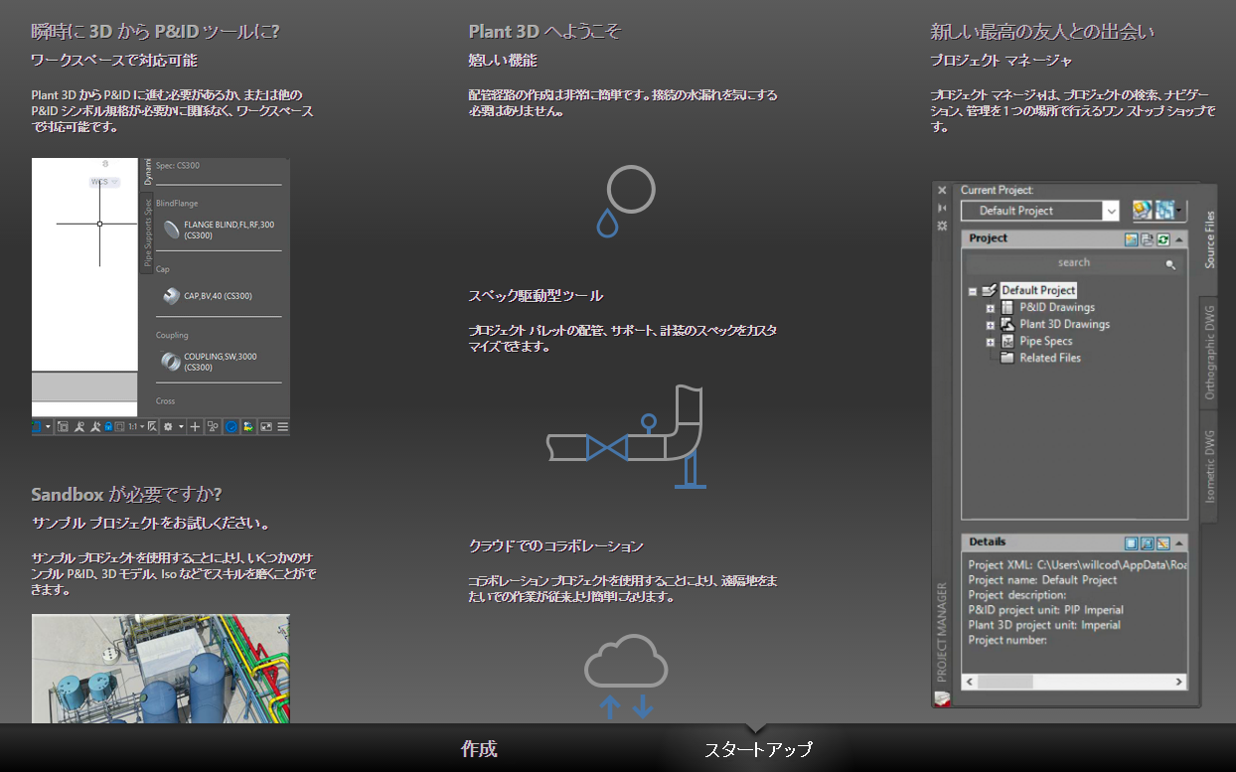Click the plus icon in status bar
The image size is (1236, 772).
195,427
